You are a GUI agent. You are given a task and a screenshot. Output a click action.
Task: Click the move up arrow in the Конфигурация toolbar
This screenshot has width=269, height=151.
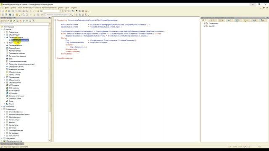(x=24, y=21)
